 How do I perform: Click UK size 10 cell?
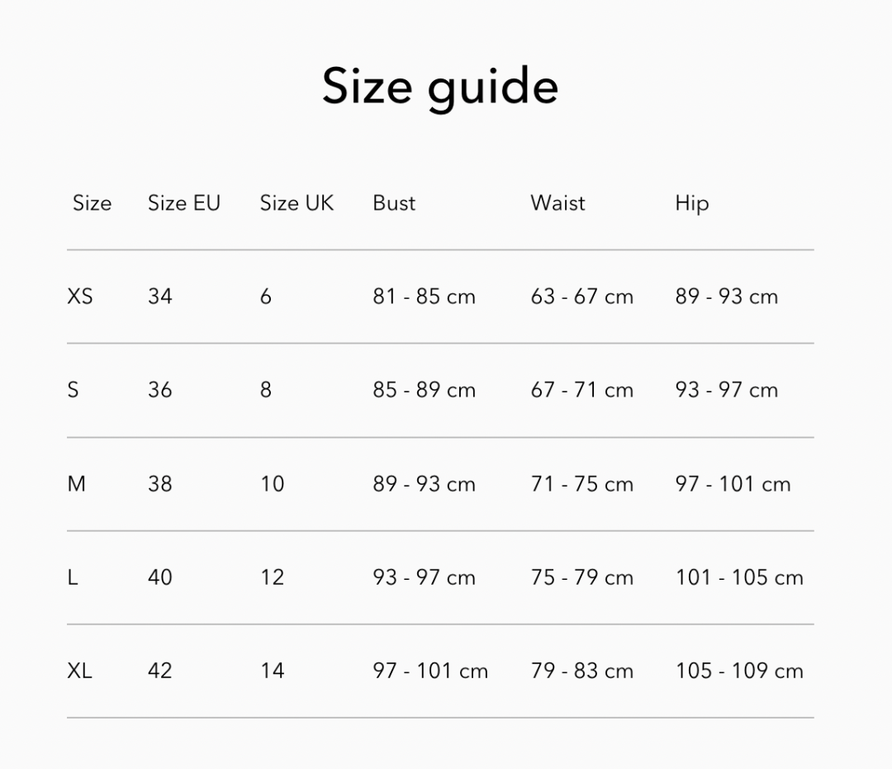(272, 484)
